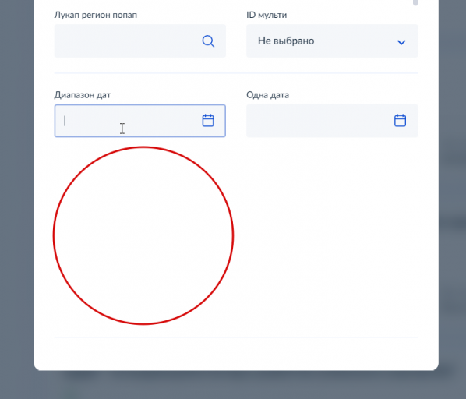Click the scrollbar thumb at modal top-right
This screenshot has width=466, height=399.
click(x=415, y=2)
